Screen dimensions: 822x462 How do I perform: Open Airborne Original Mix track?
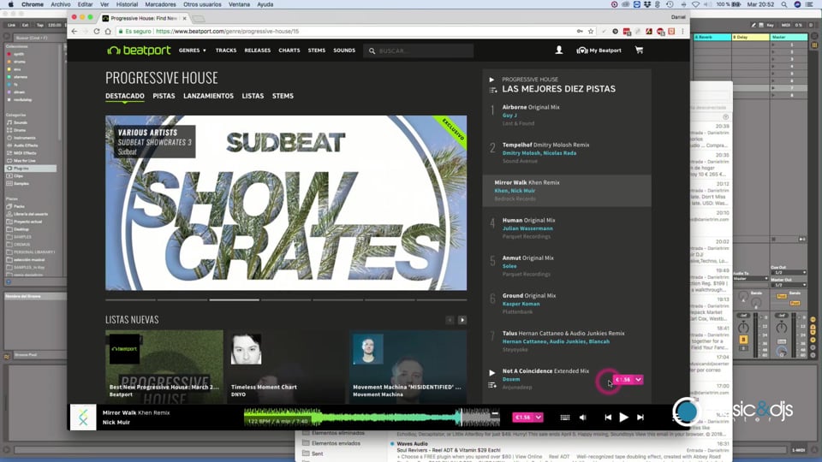(531, 107)
